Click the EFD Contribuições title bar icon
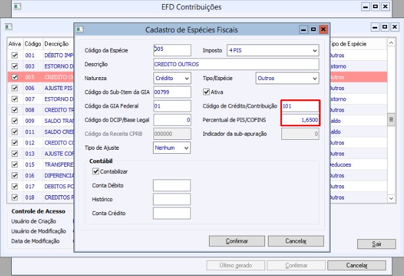Viewport: 404px width, 276px height. click(x=18, y=6)
